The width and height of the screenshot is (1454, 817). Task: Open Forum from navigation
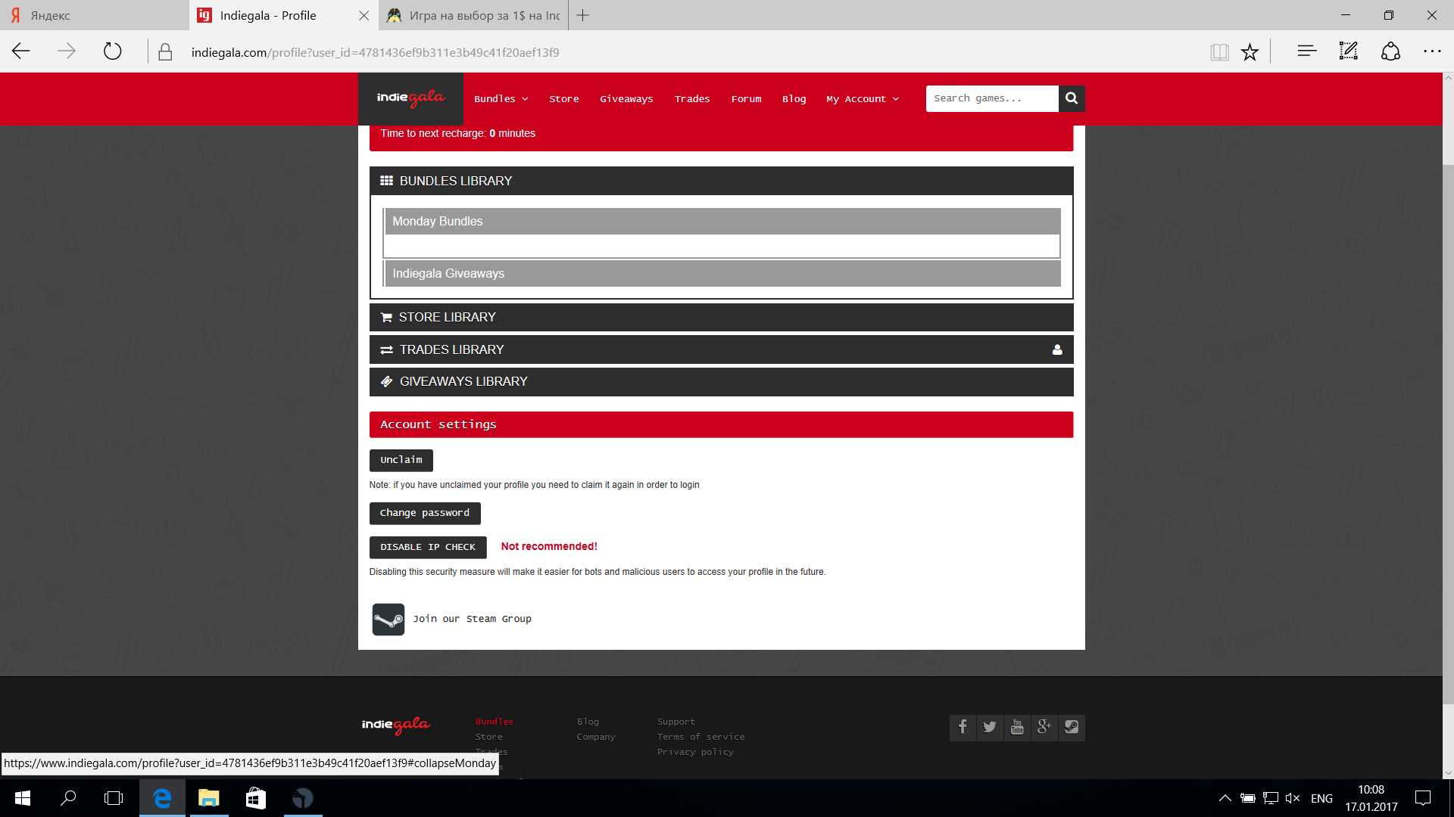pyautogui.click(x=746, y=99)
